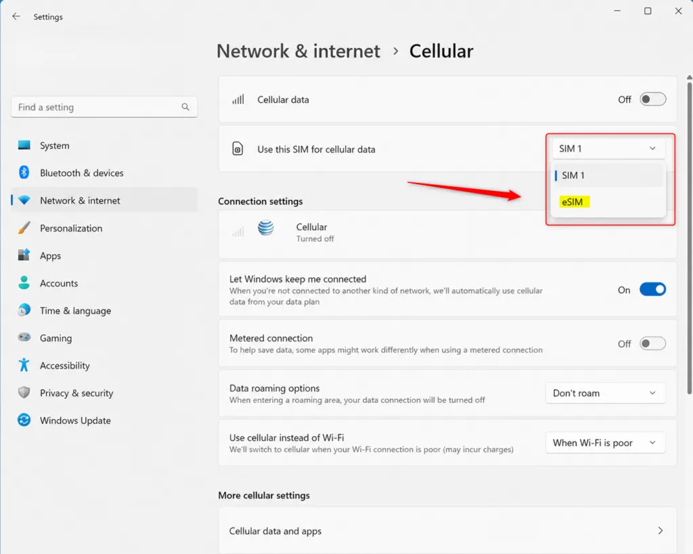Open Bluetooth & devices category
Screen dimensions: 693x554
point(104,173)
